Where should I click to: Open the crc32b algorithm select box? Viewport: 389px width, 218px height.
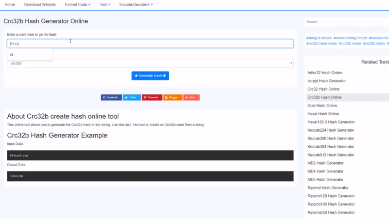coord(150,63)
